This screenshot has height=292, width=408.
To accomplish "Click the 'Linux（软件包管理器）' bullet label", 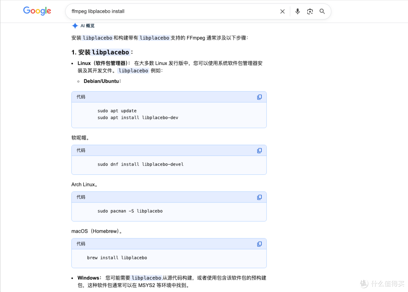I will (x=104, y=63).
